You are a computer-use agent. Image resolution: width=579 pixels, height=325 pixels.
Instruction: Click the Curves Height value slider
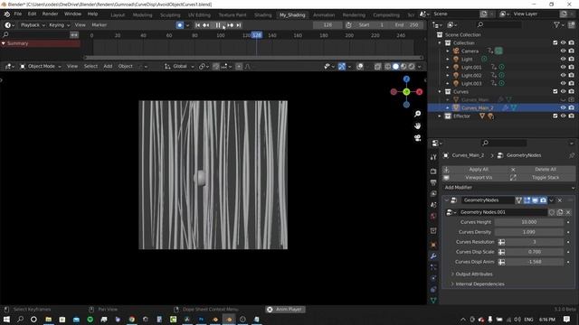click(x=528, y=222)
